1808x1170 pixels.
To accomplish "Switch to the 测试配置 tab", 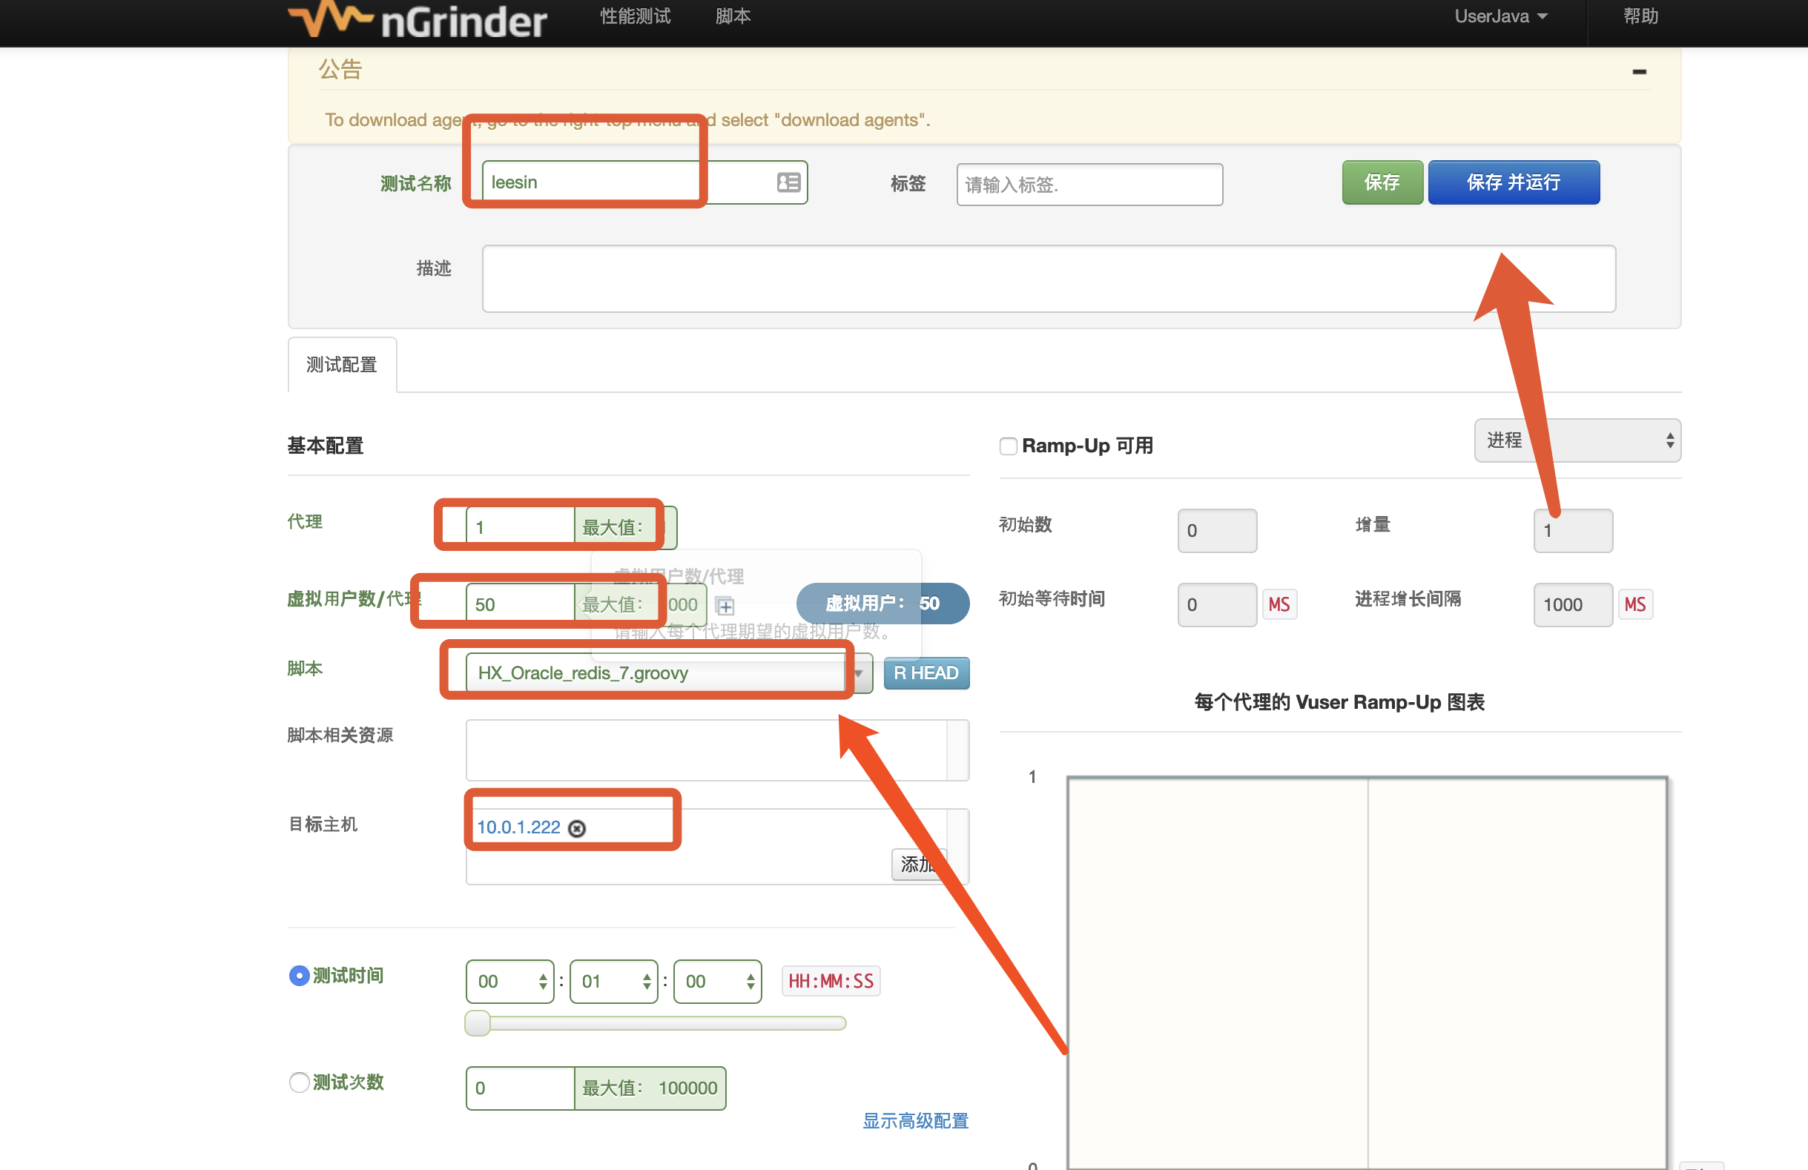I will [342, 365].
